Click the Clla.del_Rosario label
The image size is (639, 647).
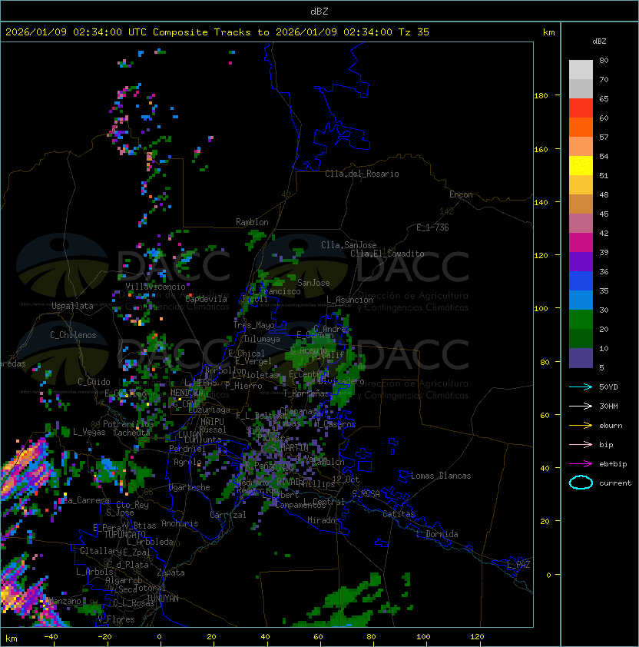[362, 174]
